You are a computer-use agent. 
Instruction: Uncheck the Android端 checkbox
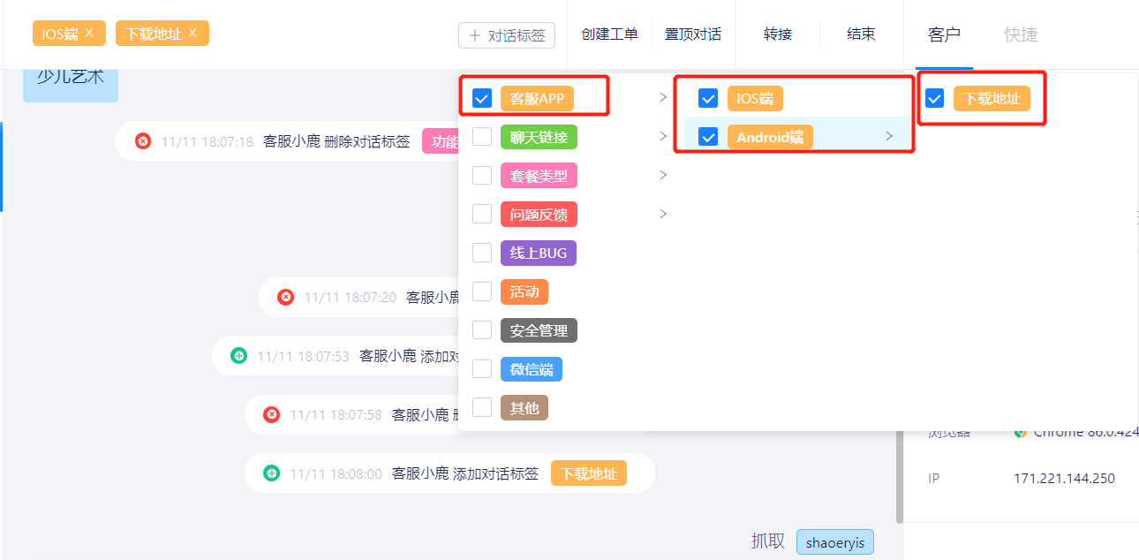click(708, 137)
